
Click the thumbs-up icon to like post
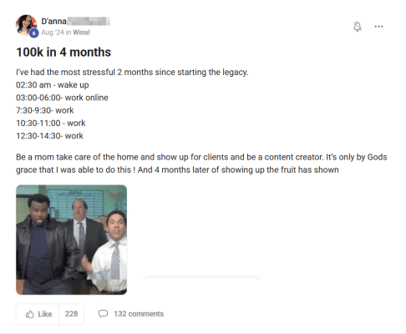click(x=30, y=314)
